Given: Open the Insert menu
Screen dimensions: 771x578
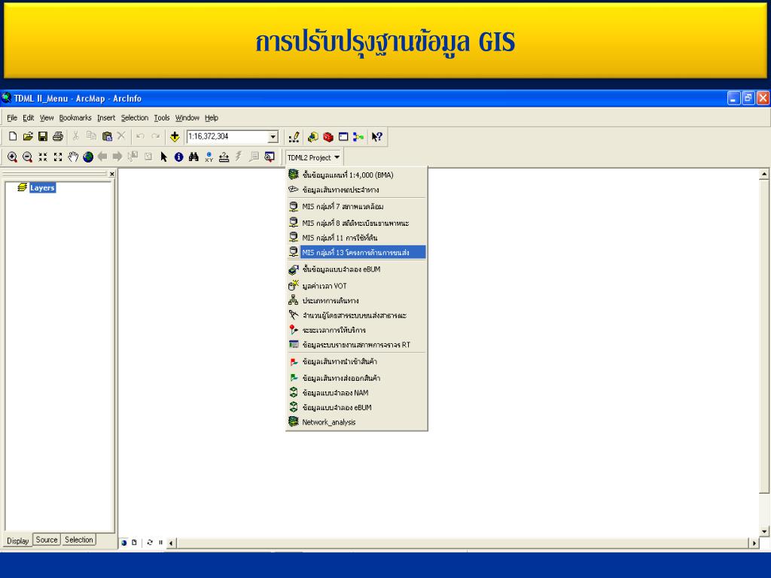Looking at the screenshot, I should [x=106, y=118].
